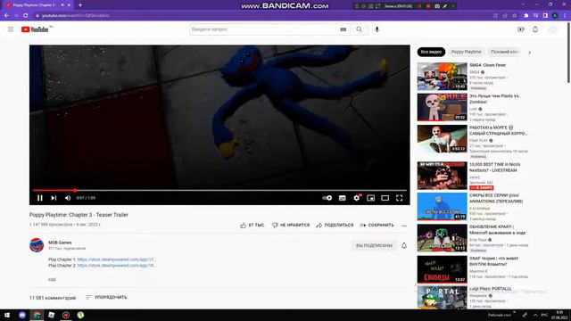This screenshot has width=571, height=321.
Task: Click the НЕ НРАВИТСЯ dislike button
Action: pos(291,226)
